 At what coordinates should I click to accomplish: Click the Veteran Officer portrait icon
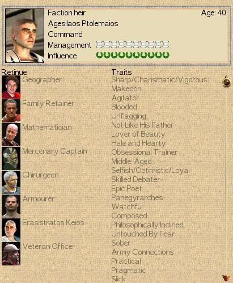[x=11, y=254]
